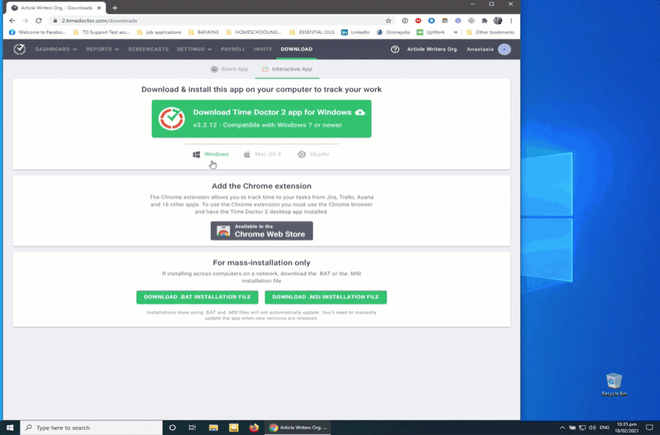Open the clock showing 10:35 pm

[x=626, y=428]
